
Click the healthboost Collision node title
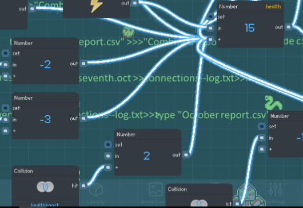pos(23,171)
